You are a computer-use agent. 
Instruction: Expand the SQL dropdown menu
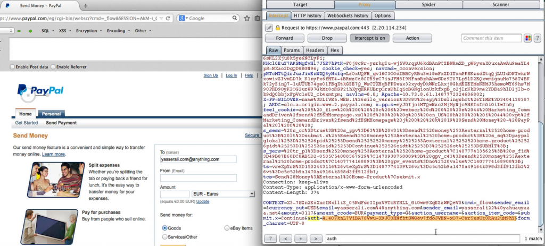tap(47, 31)
